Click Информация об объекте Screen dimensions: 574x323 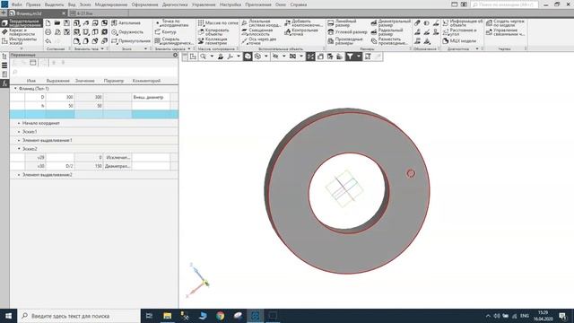pyautogui.click(x=463, y=23)
